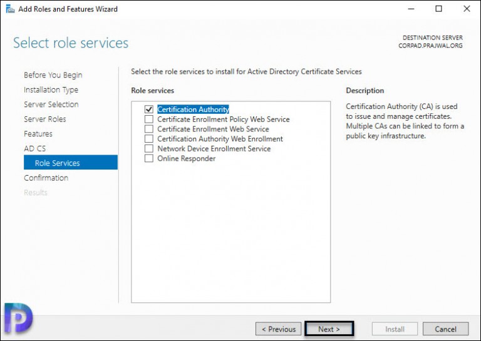Screen dimensions: 481x341
Task: Cancel the wizard
Action: 445,329
